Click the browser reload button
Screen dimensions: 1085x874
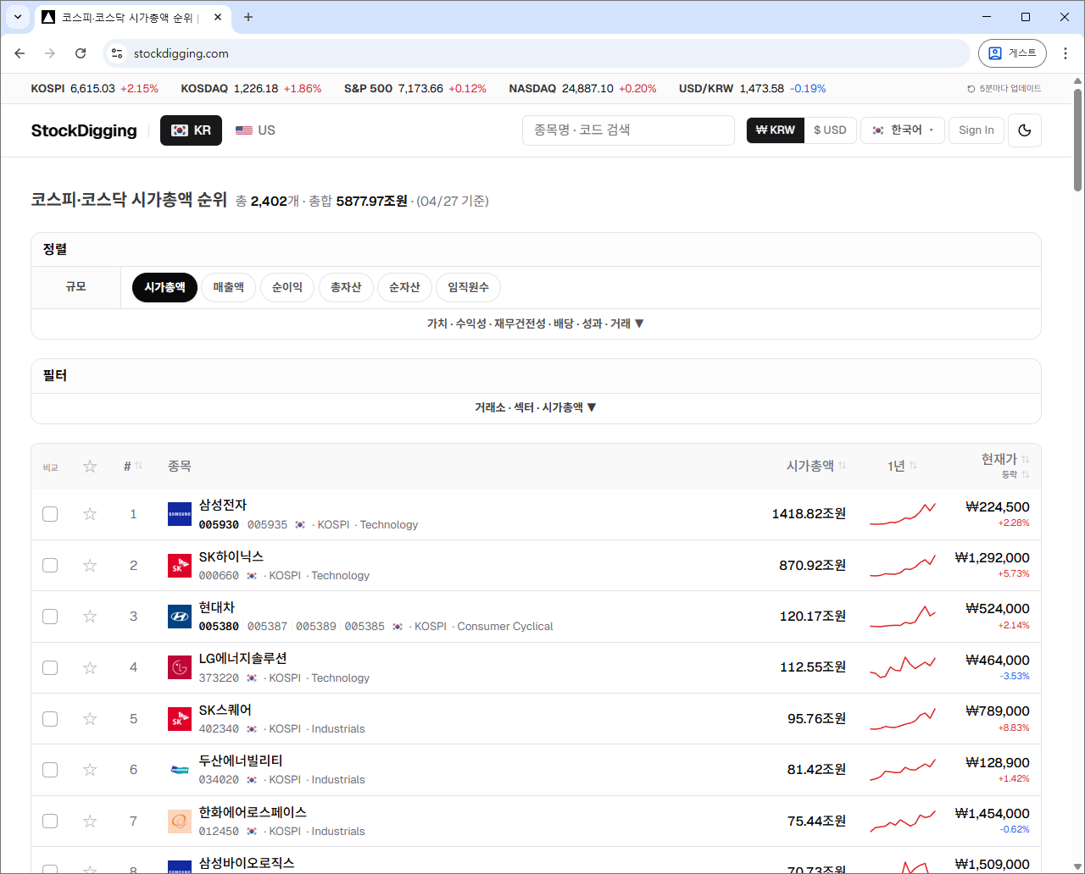[81, 53]
